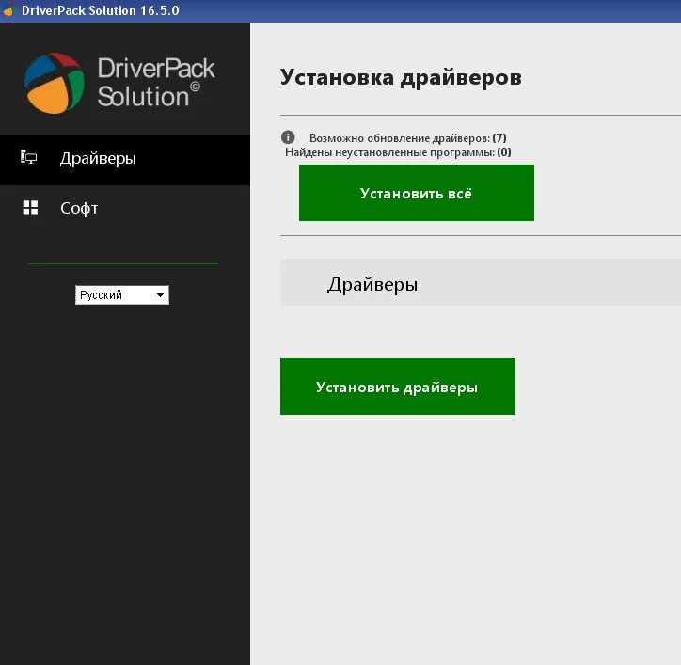Click the DriverPack Solution logo icon
The width and height of the screenshot is (681, 665).
[55, 84]
